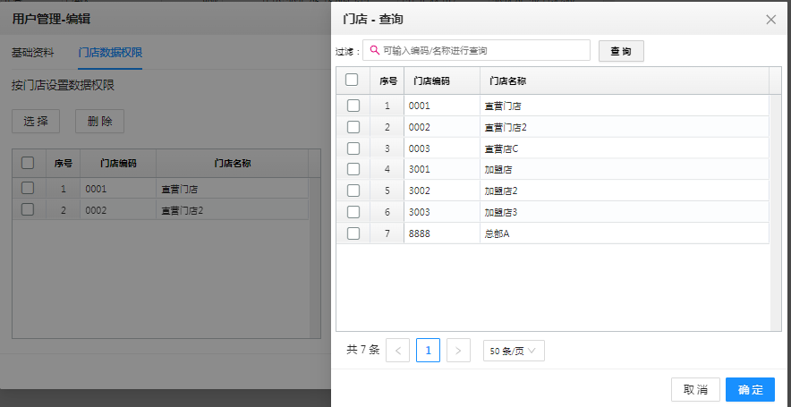
Task: Click the 查询 search button
Action: (x=621, y=51)
